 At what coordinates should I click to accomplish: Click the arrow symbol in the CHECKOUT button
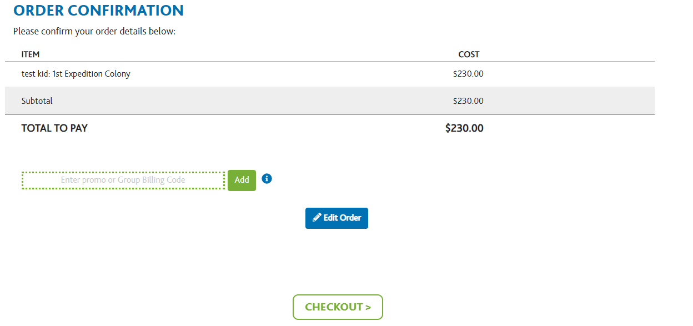[368, 307]
